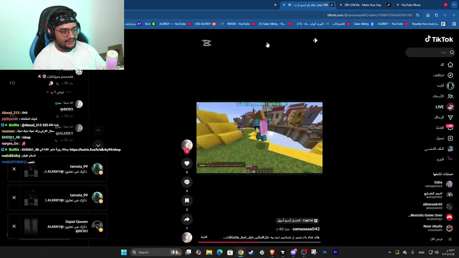The image size is (459, 258).
Task: Click the CapCut promotion label below video
Action: 298,221
